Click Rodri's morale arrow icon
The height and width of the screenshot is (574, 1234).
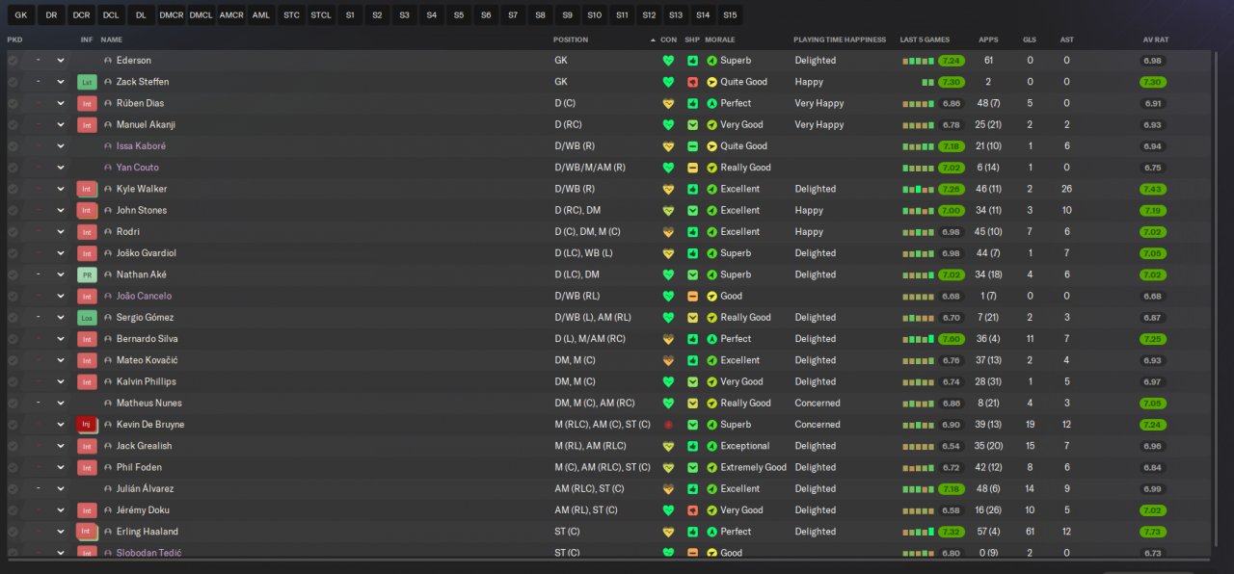[x=711, y=232]
